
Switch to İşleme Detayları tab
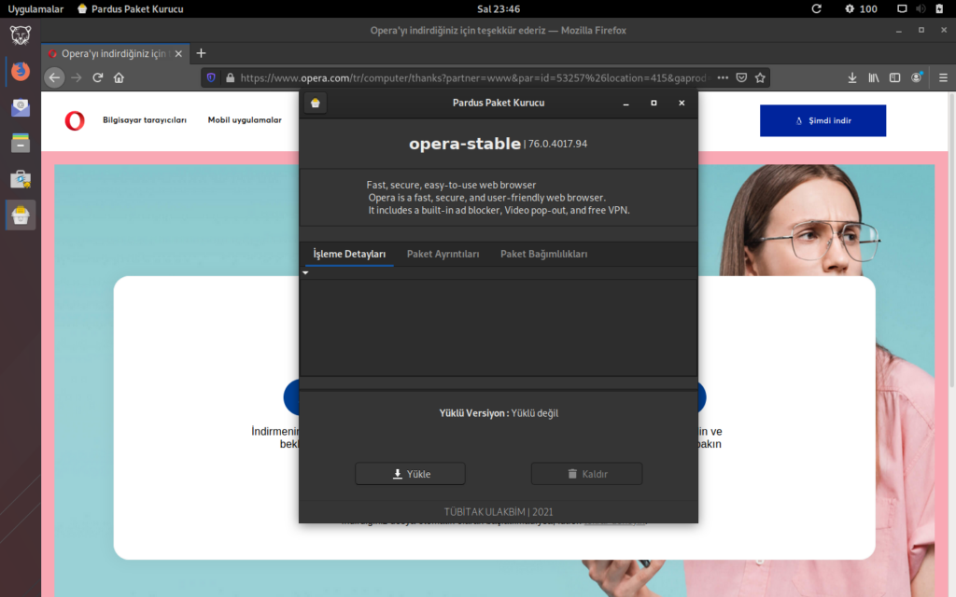pyautogui.click(x=349, y=254)
